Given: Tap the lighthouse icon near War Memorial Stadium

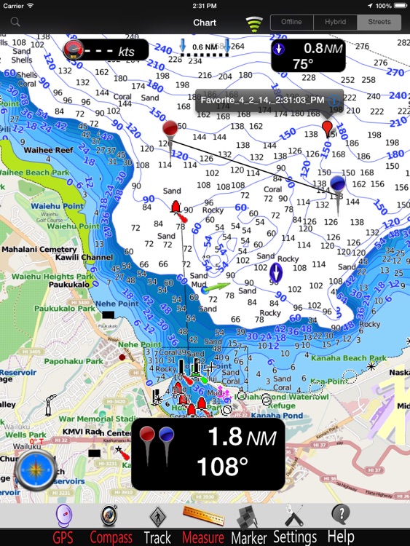Looking at the screenshot, I should 50,404.
